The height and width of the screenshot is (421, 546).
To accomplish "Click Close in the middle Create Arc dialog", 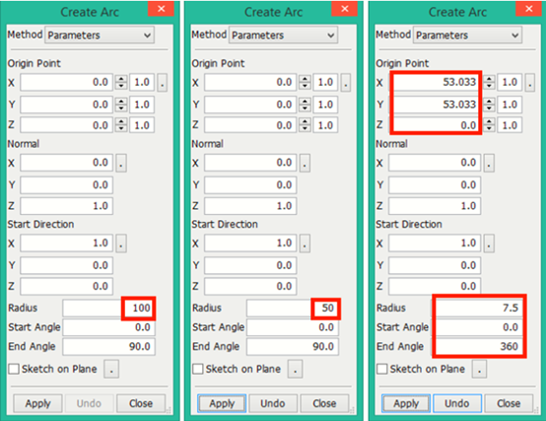I will click(x=324, y=403).
